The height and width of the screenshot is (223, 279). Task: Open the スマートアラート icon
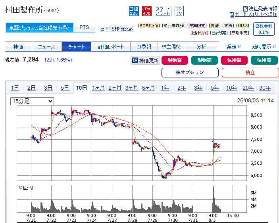(163, 11)
